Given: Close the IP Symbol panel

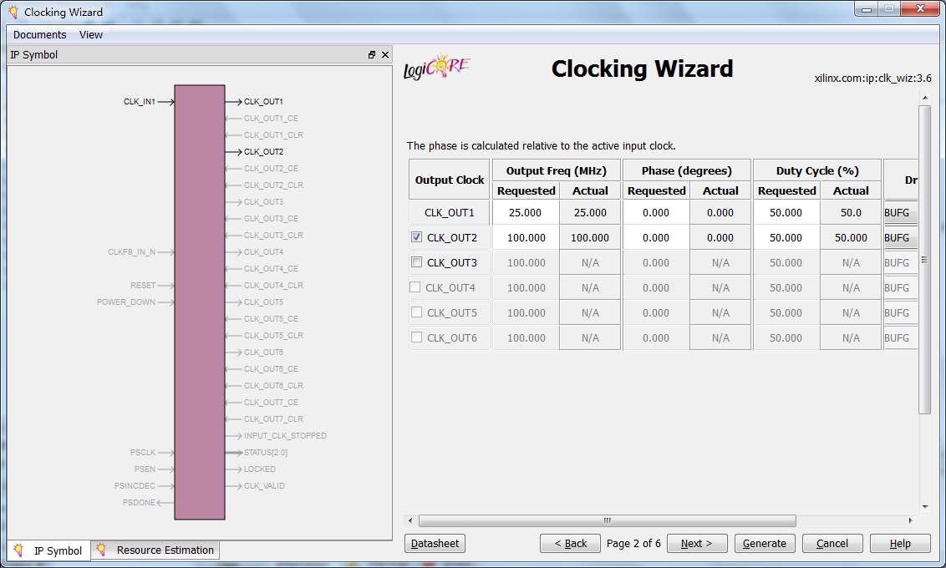Looking at the screenshot, I should 385,55.
